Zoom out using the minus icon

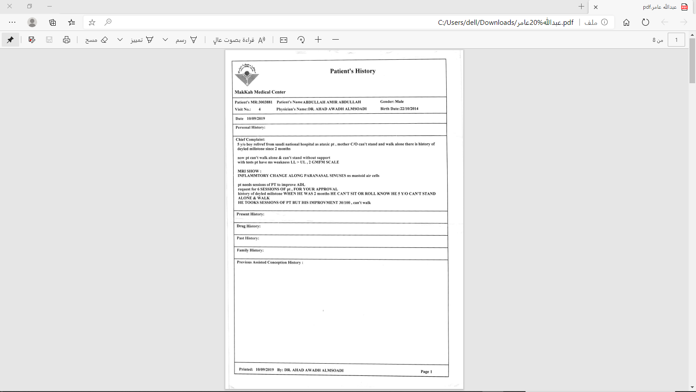coord(335,40)
